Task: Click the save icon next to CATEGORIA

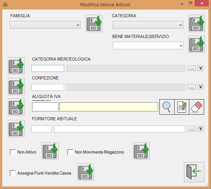Action: click(197, 23)
